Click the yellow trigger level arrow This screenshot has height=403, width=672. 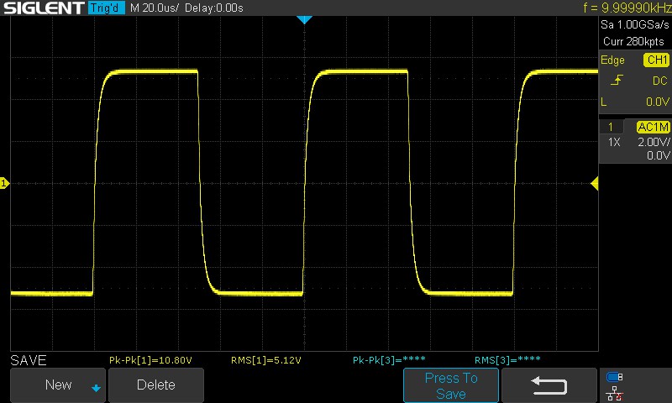(595, 184)
